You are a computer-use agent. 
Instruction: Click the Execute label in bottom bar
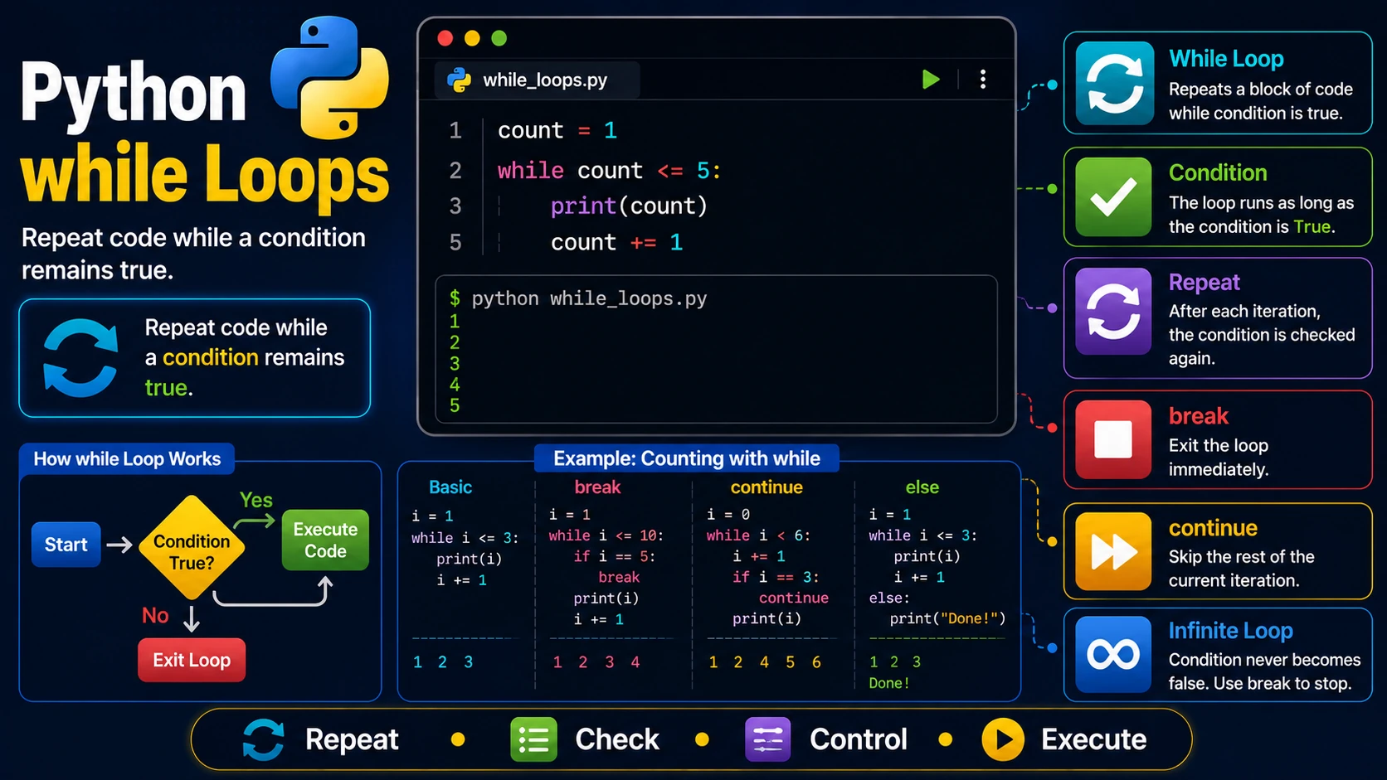pos(1094,739)
